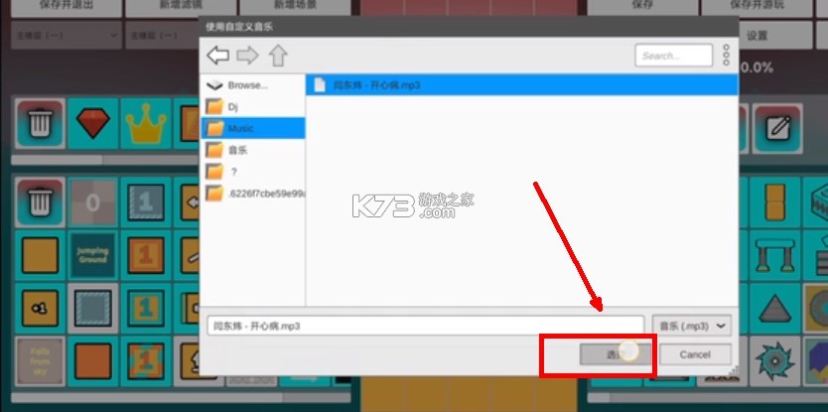
Task: Open second 主楼层 dropdown
Action: click(x=163, y=36)
